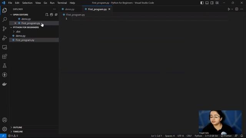Image resolution: width=246 pixels, height=138 pixels.
Task: Toggle the primary side bar layout
Action: [x=202, y=3]
